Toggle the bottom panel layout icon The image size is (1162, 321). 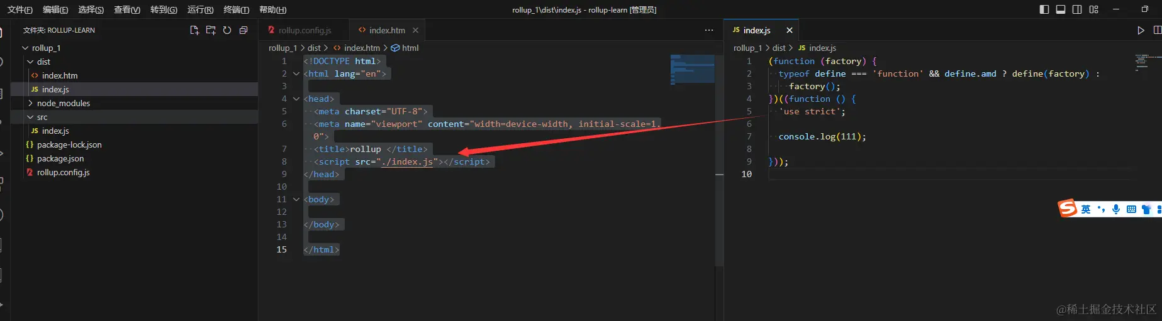pyautogui.click(x=1061, y=9)
